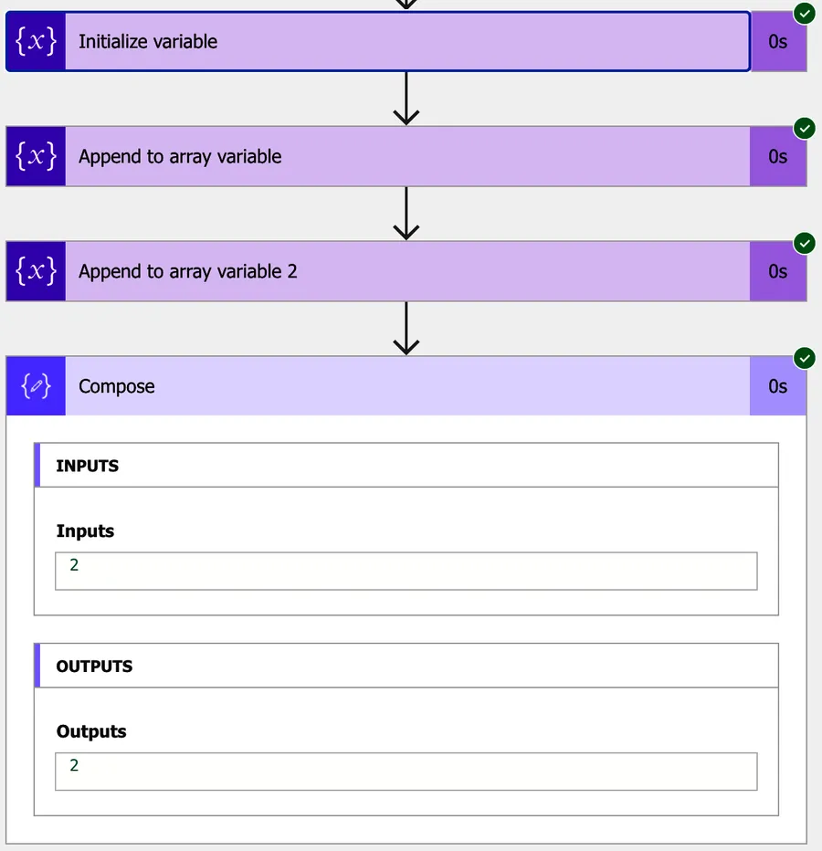
Task: Click the 0s duration on Initialize variable
Action: [777, 42]
